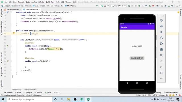Open the Layout Inspector tool window
182x102 pixels.
click(x=171, y=93)
